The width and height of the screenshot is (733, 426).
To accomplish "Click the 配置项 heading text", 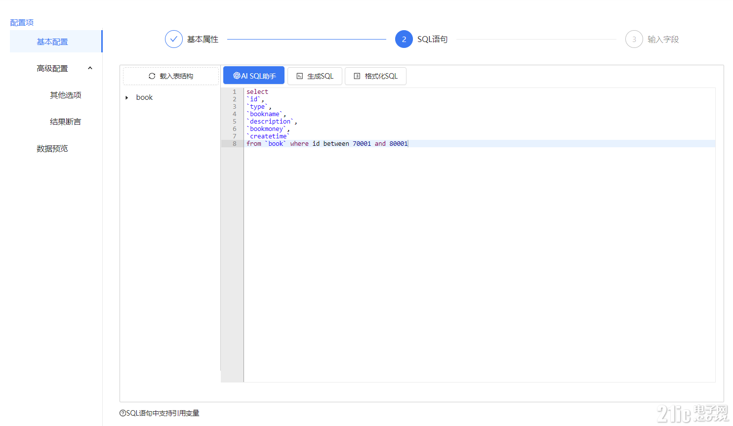I will 22,23.
